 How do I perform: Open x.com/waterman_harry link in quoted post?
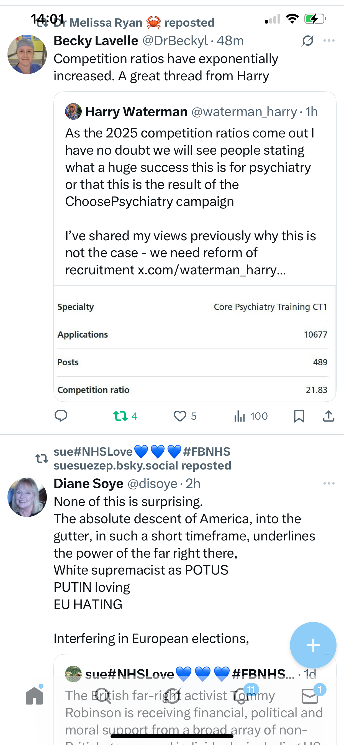tap(212, 270)
